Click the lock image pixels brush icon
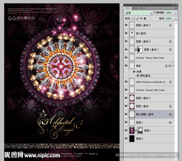Image resolution: width=182 pixels, height=161 pixels. (x=137, y=19)
